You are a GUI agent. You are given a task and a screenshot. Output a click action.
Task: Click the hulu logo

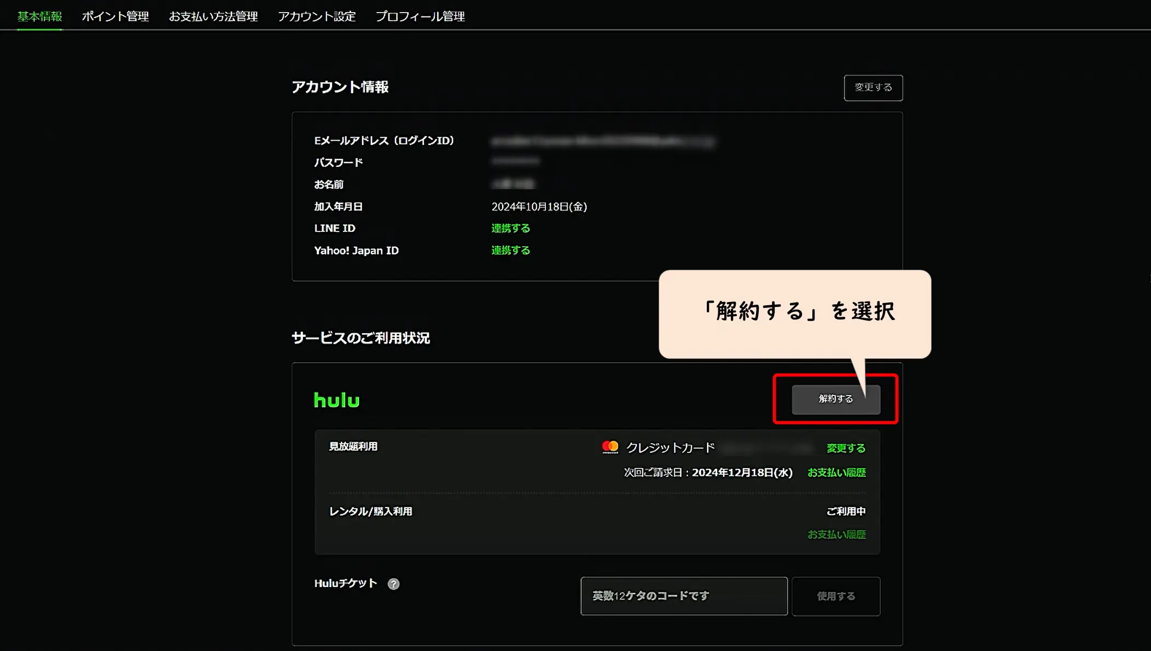click(x=337, y=400)
